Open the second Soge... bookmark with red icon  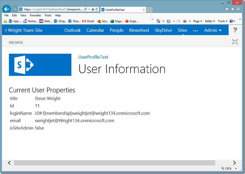click(132, 21)
